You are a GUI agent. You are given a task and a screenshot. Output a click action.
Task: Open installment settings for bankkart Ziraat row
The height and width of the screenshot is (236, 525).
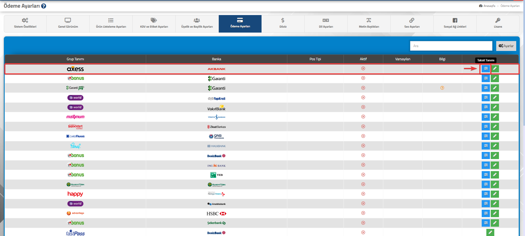(x=486, y=126)
